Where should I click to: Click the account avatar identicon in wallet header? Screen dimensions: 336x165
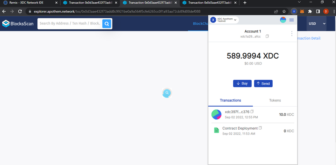[283, 20]
